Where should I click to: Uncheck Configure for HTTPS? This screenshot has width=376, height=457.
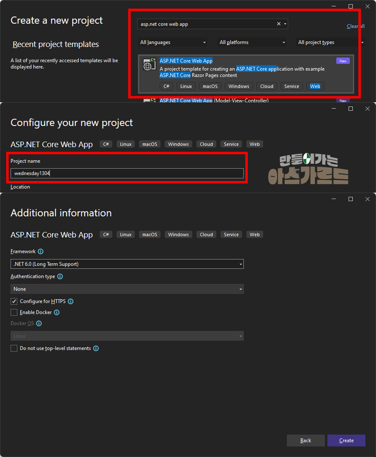14,301
